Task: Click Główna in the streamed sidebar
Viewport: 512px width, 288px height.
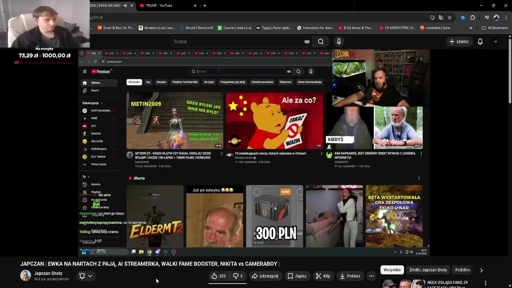Action: 99,83
